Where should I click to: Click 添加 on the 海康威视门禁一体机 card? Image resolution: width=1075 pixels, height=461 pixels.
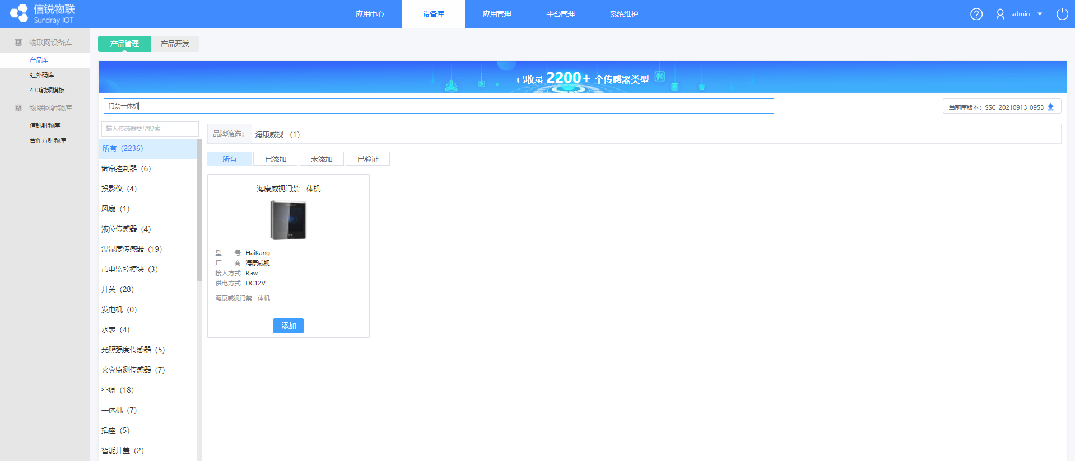click(x=288, y=326)
